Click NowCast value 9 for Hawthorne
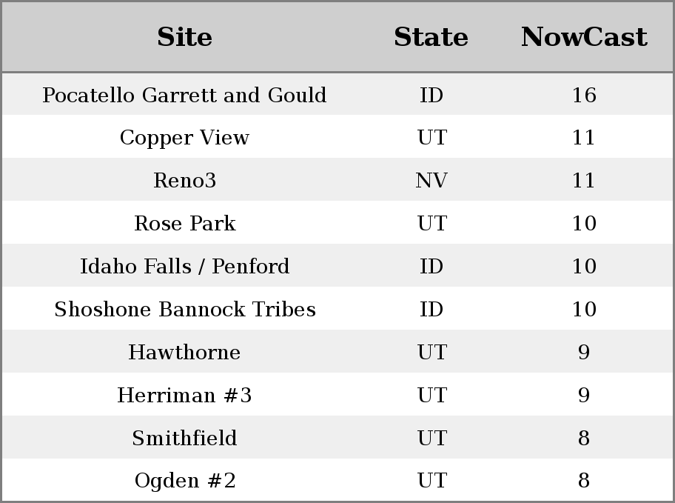Screen dimensions: 675x503 point(584,353)
